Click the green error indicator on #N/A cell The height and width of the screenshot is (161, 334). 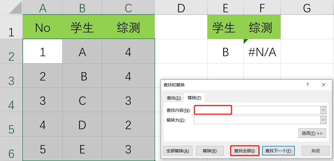[x=246, y=41]
